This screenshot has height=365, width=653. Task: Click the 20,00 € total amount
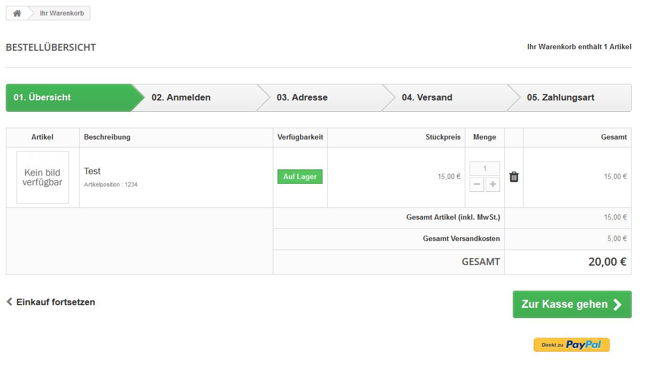[x=607, y=262]
